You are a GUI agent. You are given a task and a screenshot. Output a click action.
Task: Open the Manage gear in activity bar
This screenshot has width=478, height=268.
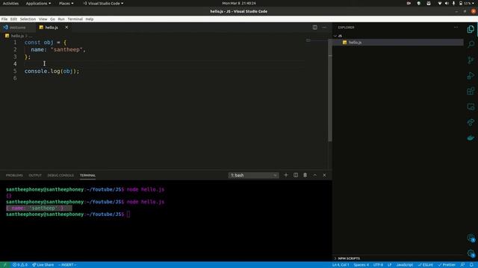coord(471,253)
